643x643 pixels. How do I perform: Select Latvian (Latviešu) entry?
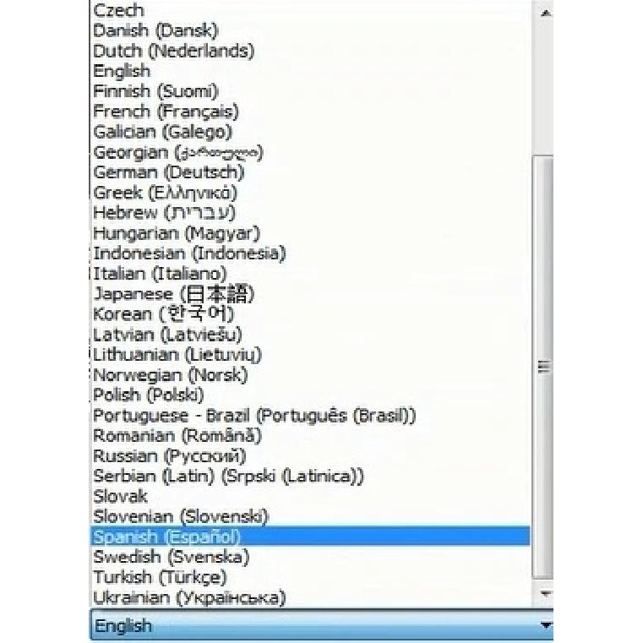click(x=310, y=335)
